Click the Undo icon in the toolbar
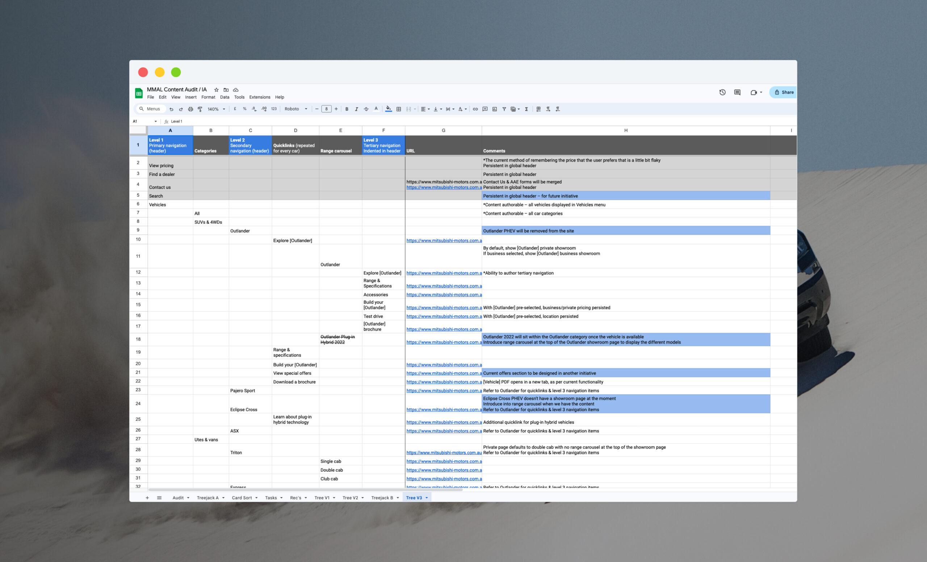Screen dimensions: 927x562 (171, 109)
